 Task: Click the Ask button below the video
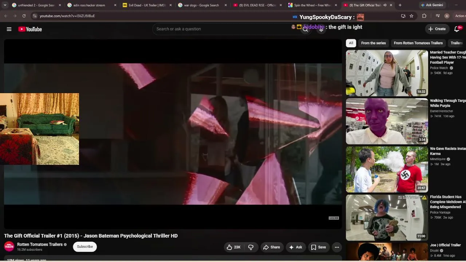click(296, 247)
